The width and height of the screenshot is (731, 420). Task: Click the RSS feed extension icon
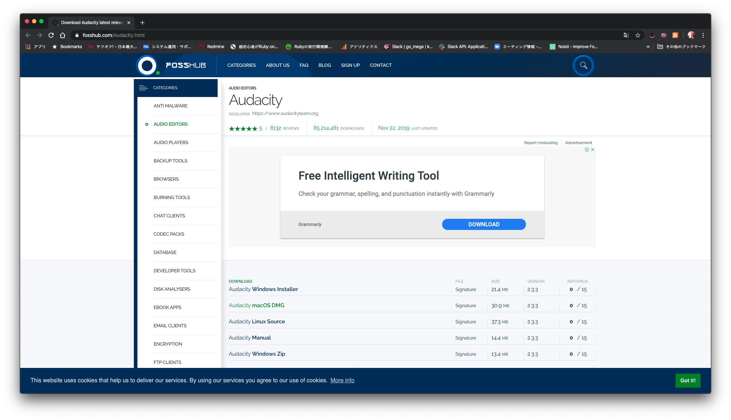tap(675, 35)
